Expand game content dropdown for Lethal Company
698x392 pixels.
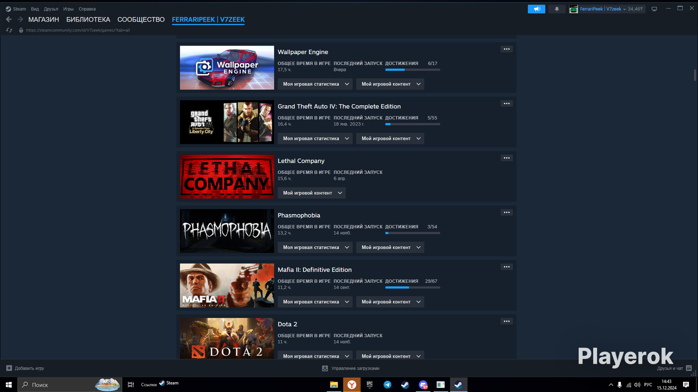tap(312, 193)
